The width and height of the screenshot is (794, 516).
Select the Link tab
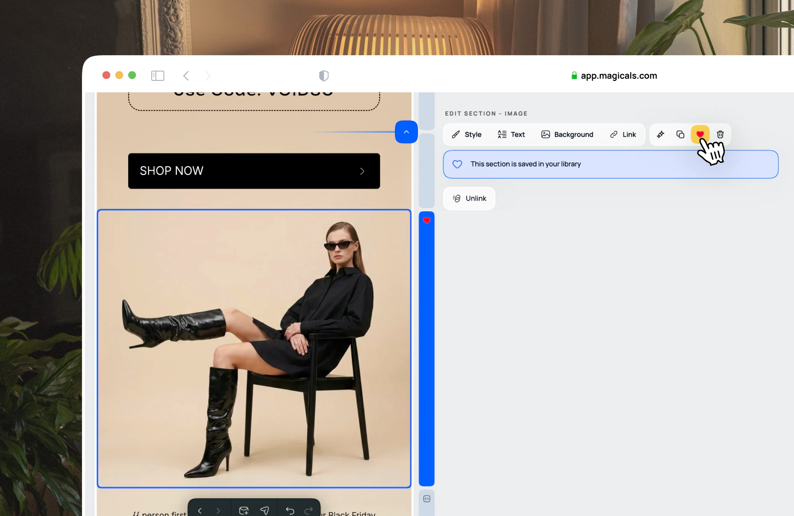point(623,135)
